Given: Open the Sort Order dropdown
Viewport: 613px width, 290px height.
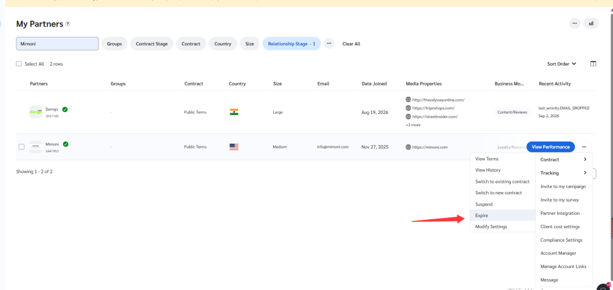Looking at the screenshot, I should pyautogui.click(x=561, y=64).
